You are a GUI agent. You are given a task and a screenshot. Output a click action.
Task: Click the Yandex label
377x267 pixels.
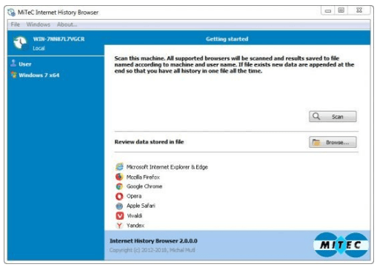pos(136,226)
